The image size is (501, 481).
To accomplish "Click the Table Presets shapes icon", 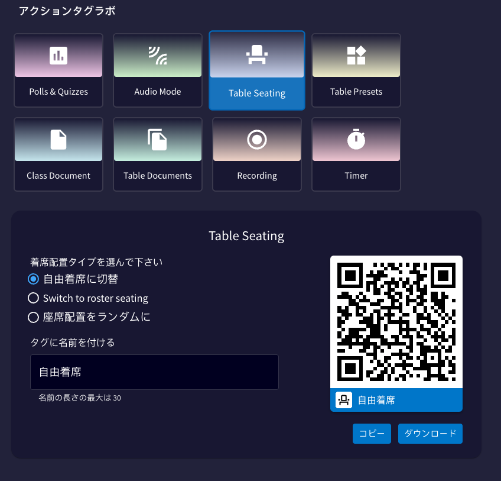I will [x=356, y=56].
